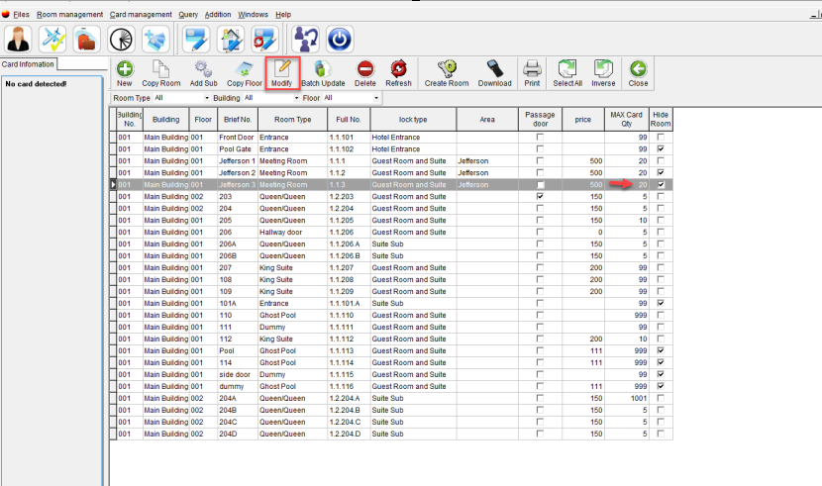Click the Copy Floor icon
Screen dimensions: 822x486
[x=244, y=69]
